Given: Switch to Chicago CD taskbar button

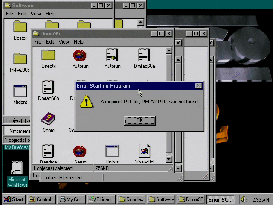Looking at the screenshot, I should click(102, 199).
